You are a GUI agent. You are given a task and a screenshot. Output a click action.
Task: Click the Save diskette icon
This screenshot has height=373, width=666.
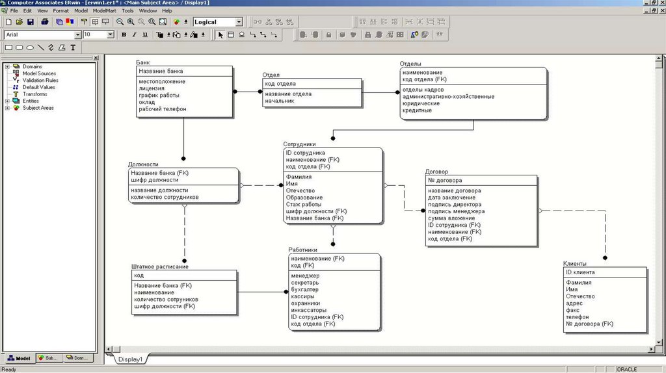click(x=30, y=22)
